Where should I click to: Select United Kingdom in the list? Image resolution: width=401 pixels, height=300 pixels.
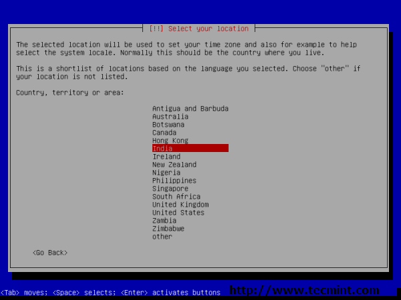point(180,205)
